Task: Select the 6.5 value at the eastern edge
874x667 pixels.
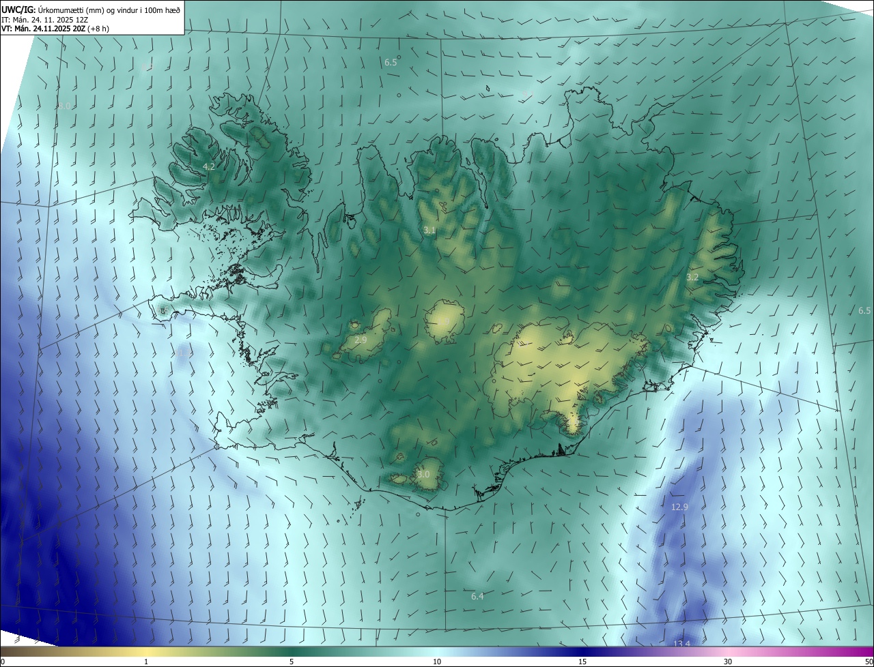Action: 864,310
